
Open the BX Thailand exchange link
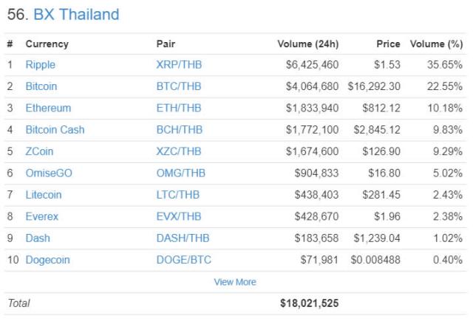[76, 15]
